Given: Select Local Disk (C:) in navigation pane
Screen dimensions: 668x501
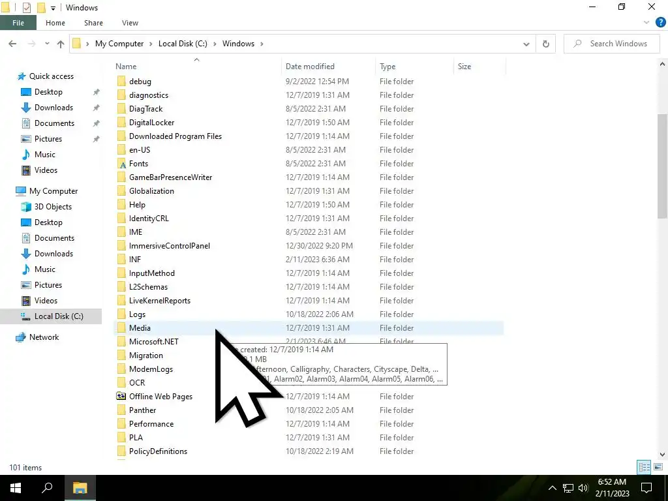Looking at the screenshot, I should [59, 316].
